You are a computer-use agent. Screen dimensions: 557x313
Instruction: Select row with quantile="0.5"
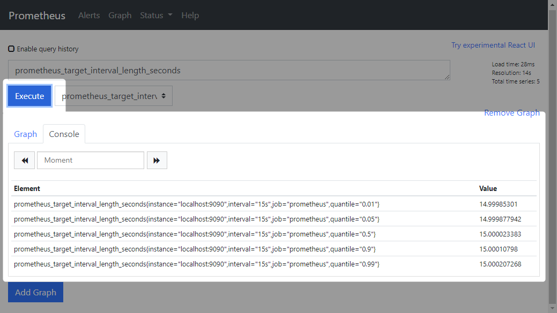point(274,234)
